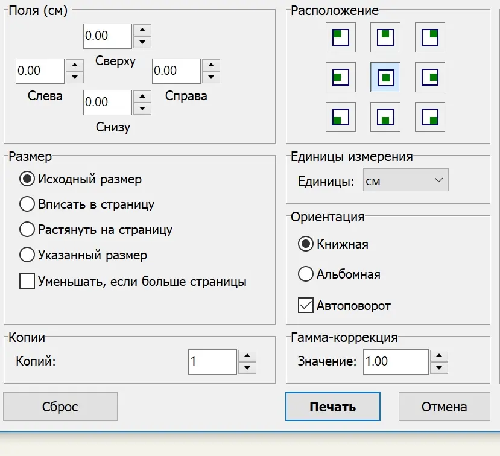The image size is (500, 456).
Task: Decrease the "Копий" copies count
Action: (x=247, y=368)
